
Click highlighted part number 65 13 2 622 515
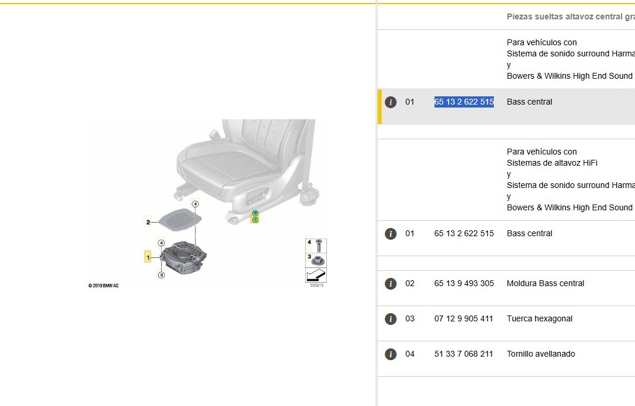tap(464, 102)
